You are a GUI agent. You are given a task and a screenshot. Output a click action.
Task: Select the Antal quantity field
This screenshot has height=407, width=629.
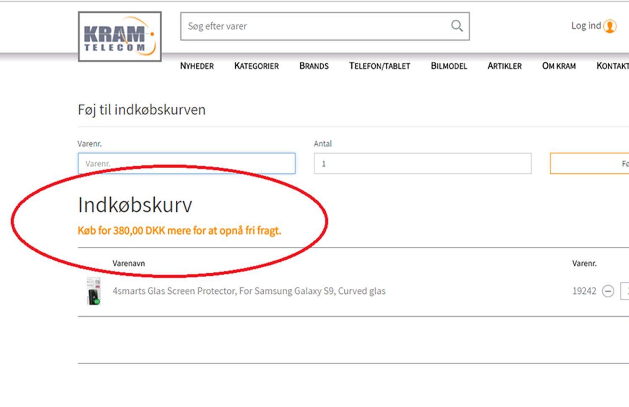click(x=422, y=164)
